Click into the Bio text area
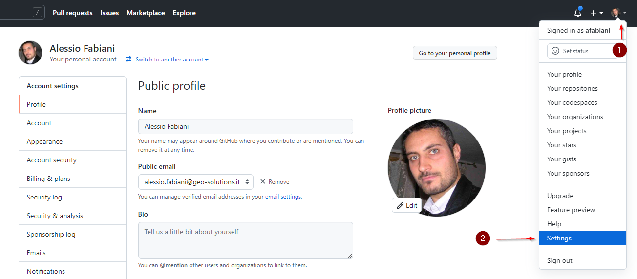 coord(246,240)
